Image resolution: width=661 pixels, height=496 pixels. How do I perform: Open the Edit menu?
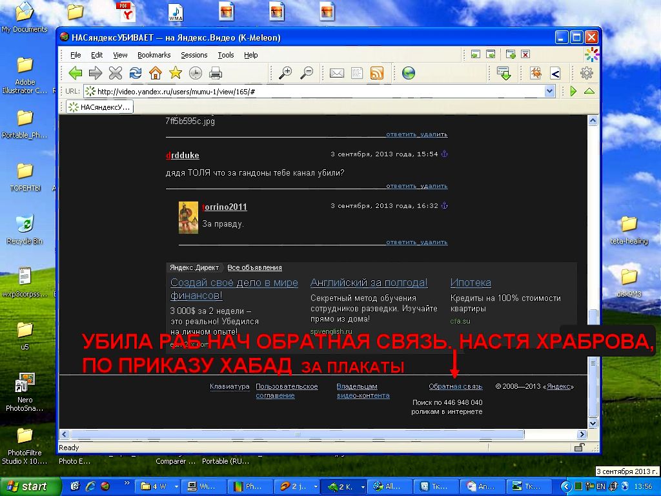coord(97,55)
